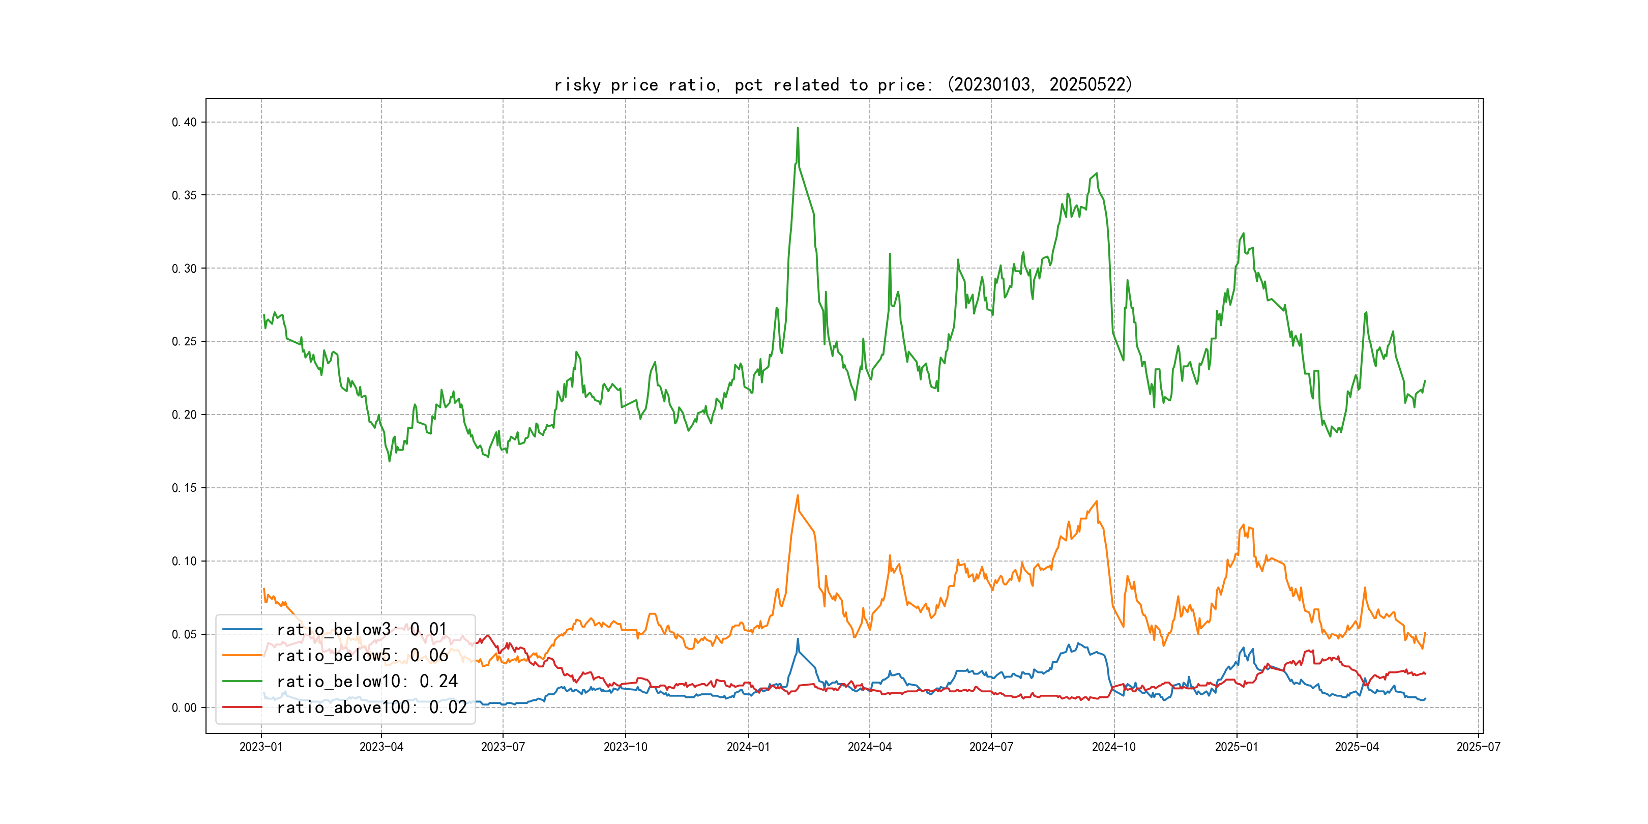Select the 'ratio_below10: 0.24' legend label

pos(367,682)
